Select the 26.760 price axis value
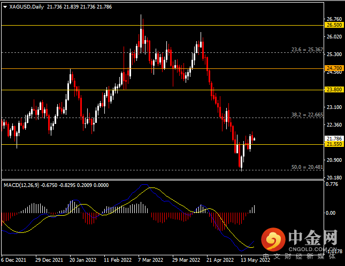Viewport: 345px width, 266px height. click(x=334, y=19)
